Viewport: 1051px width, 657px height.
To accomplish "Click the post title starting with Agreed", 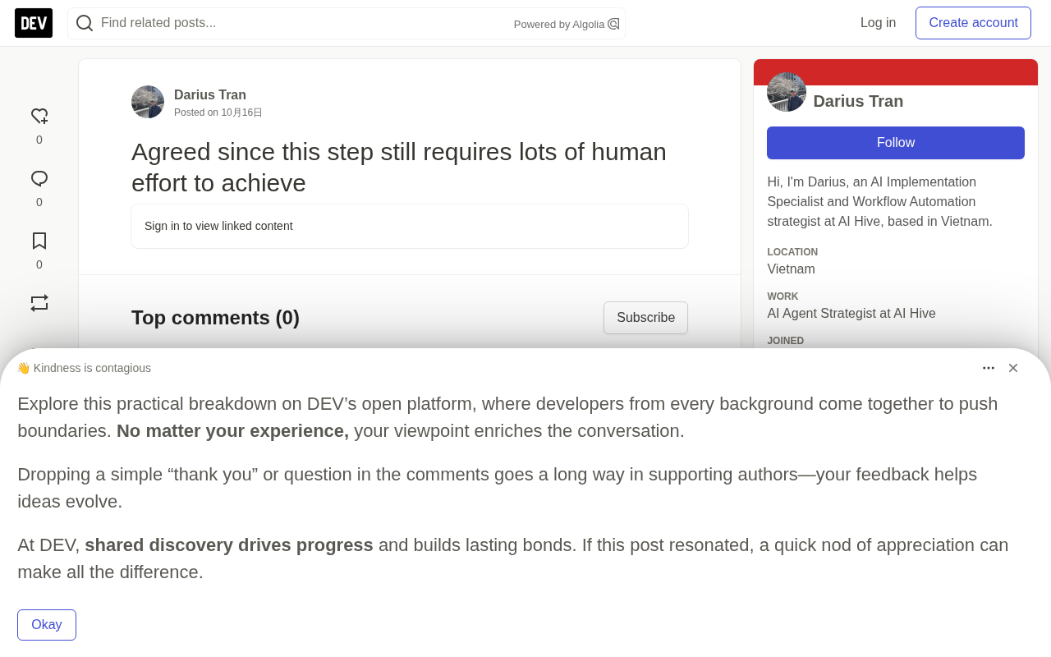I will (x=399, y=168).
